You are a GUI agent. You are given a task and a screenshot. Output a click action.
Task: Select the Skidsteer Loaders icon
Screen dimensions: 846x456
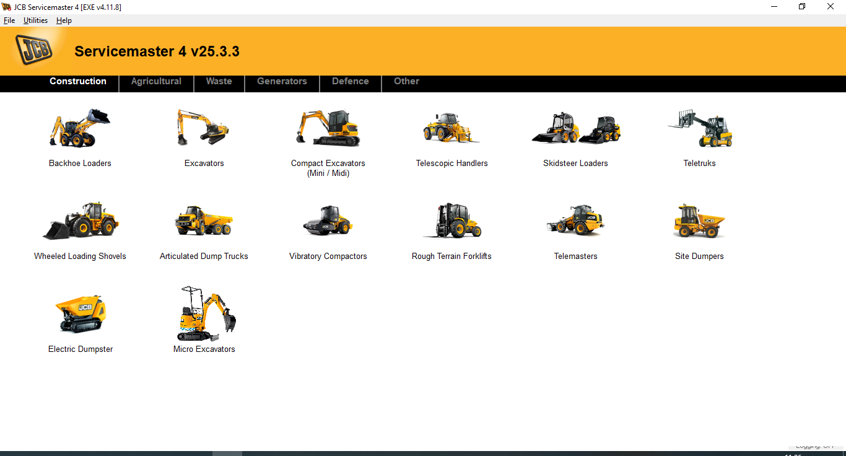[x=576, y=128]
